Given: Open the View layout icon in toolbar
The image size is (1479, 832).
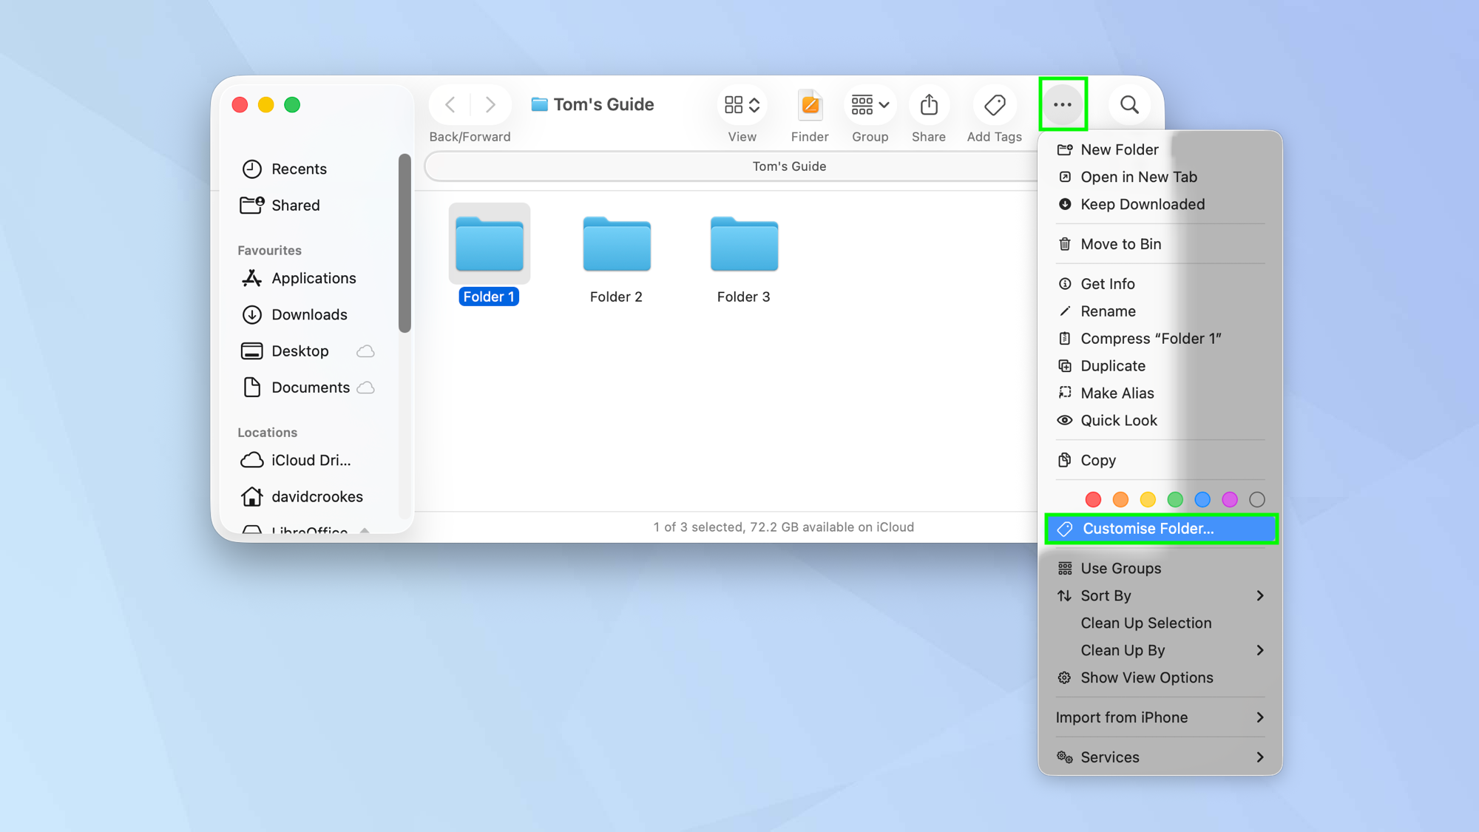Looking at the screenshot, I should [x=742, y=104].
